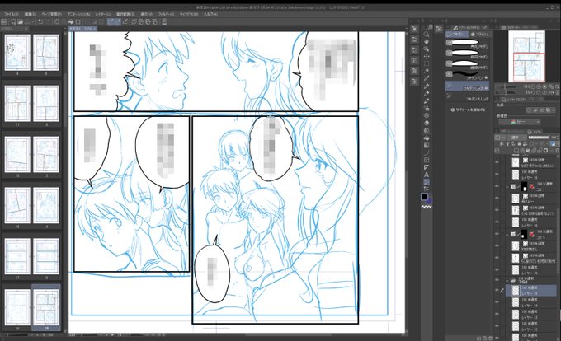Adjust the layer opacity slider

(x=539, y=137)
